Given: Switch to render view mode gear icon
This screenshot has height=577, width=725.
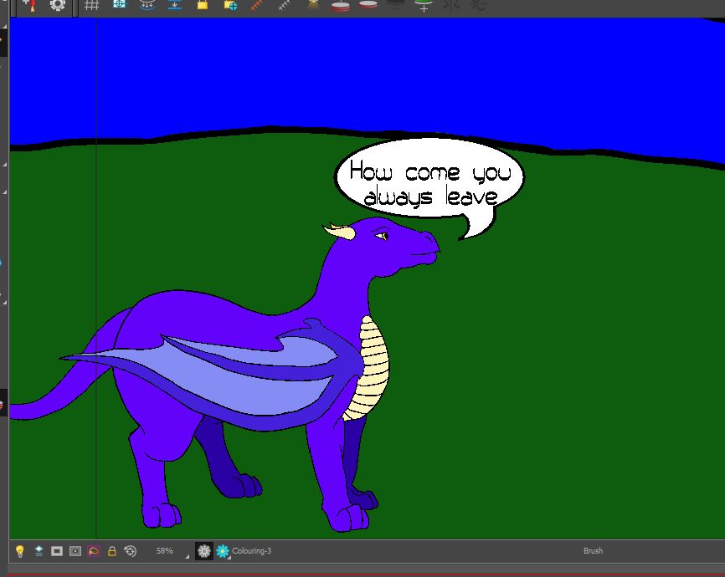Looking at the screenshot, I should [x=204, y=551].
